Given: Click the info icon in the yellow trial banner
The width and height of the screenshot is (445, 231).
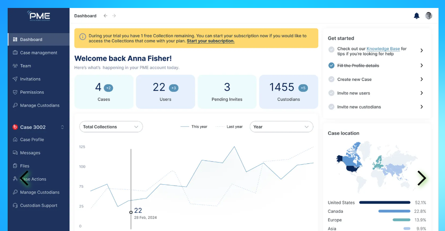Looking at the screenshot, I should 83,36.
